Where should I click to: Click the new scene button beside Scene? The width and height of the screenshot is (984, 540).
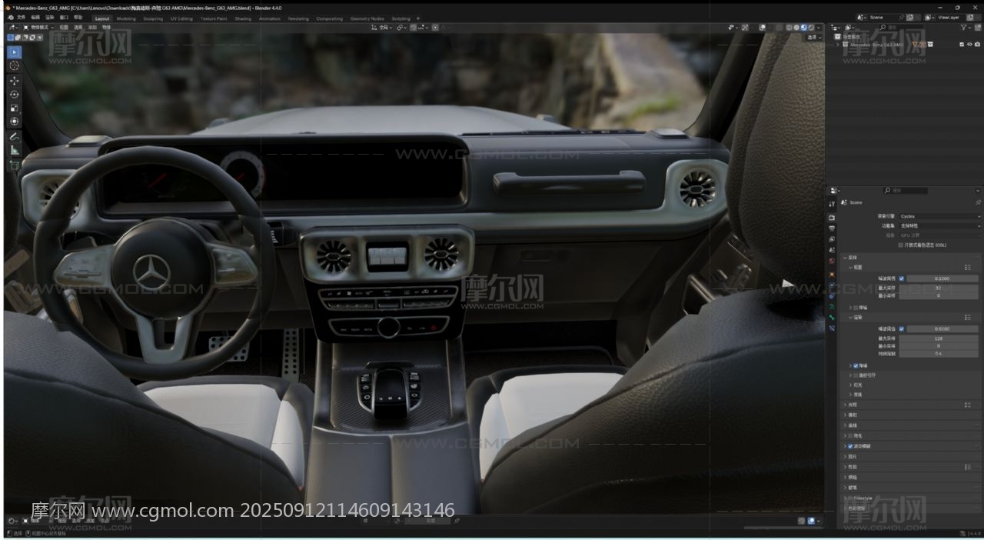911,17
